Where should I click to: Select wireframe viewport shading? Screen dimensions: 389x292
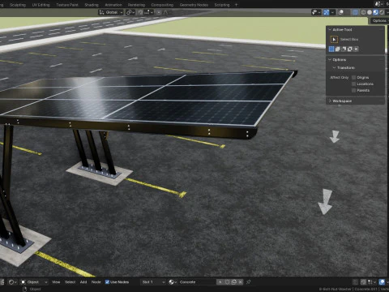[364, 12]
